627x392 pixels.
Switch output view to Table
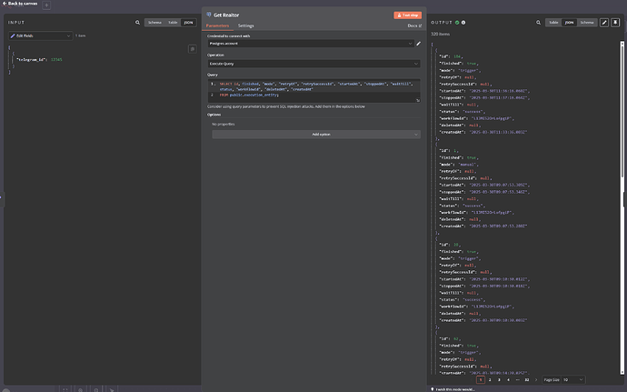pos(553,23)
